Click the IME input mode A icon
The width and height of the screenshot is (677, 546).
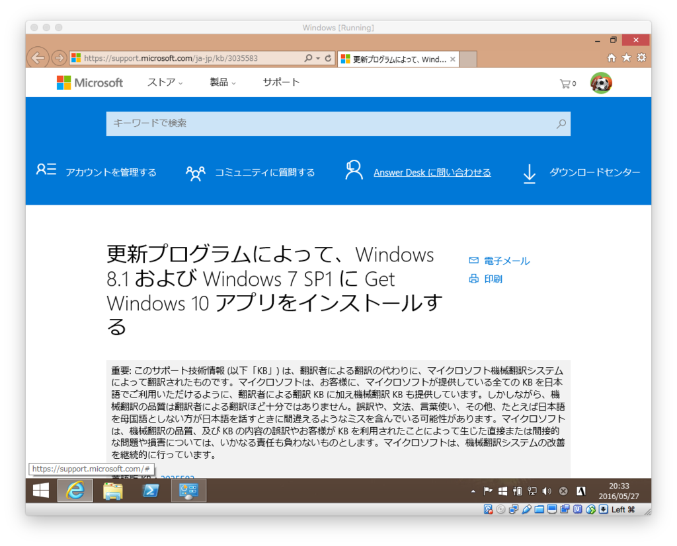click(581, 491)
